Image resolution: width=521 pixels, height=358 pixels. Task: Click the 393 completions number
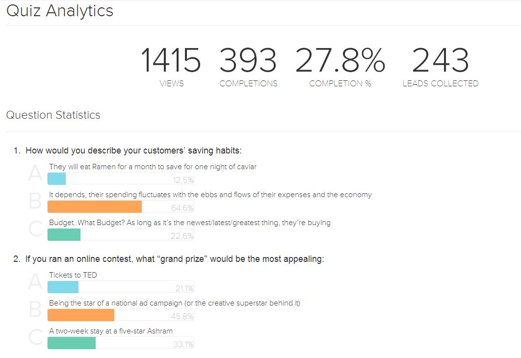[248, 60]
